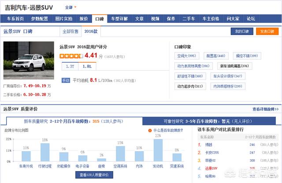282x183 pixels.
Task: Select 可靠性研究 3-5年 tab
Action: [209, 121]
